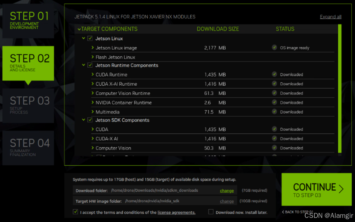Click the Multimedia Downloaded checkmark icon

click(274, 112)
